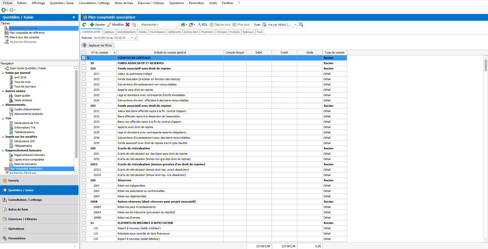Open the Exercices / Clôtures menu
The image size is (488, 249).
point(151,3)
